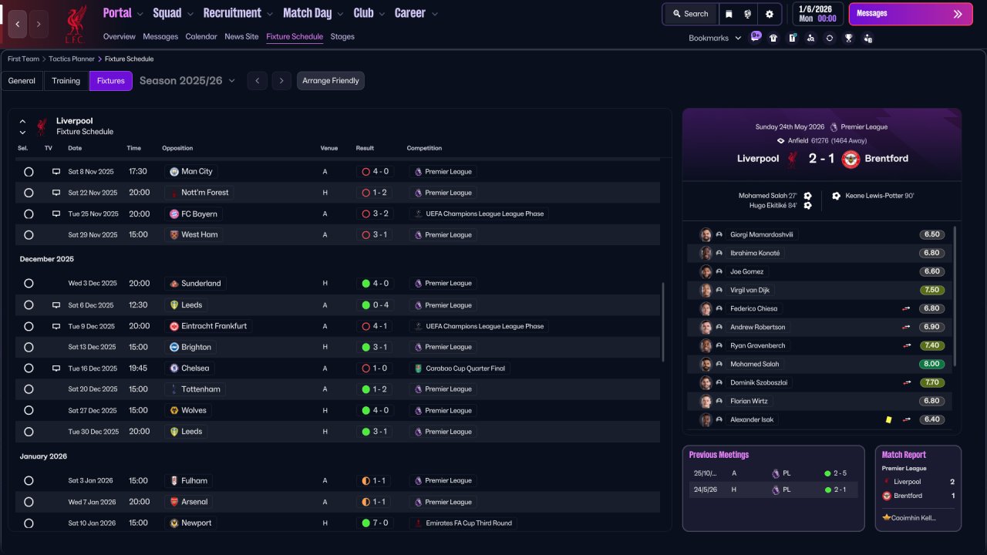Screen dimensions: 987x555
Task: Click the circular refresh shortcut icon
Action: 830,38
